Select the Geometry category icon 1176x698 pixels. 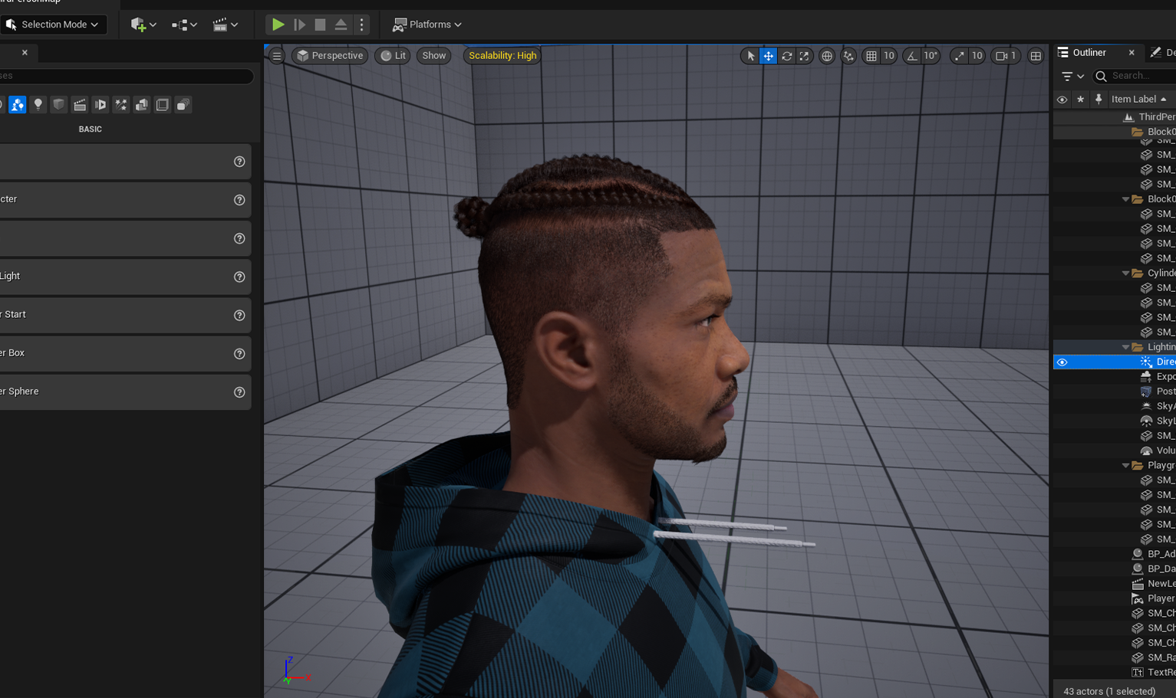point(141,105)
